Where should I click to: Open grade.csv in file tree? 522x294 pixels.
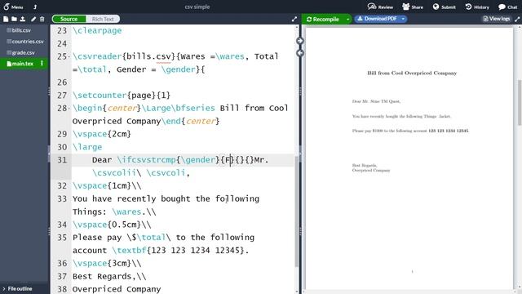(x=23, y=52)
